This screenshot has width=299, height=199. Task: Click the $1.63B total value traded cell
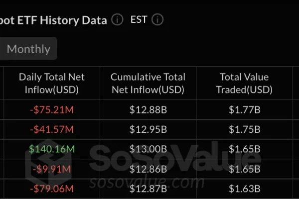tap(244, 189)
